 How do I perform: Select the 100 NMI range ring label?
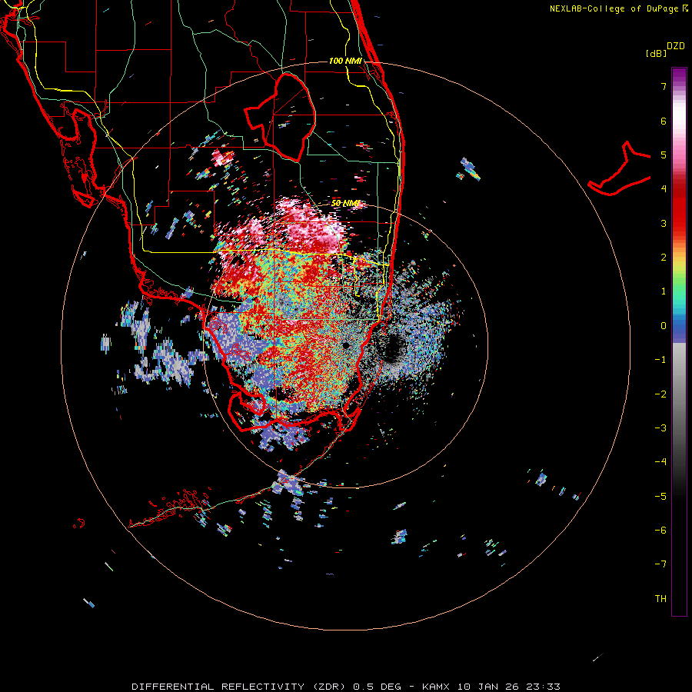tap(345, 61)
